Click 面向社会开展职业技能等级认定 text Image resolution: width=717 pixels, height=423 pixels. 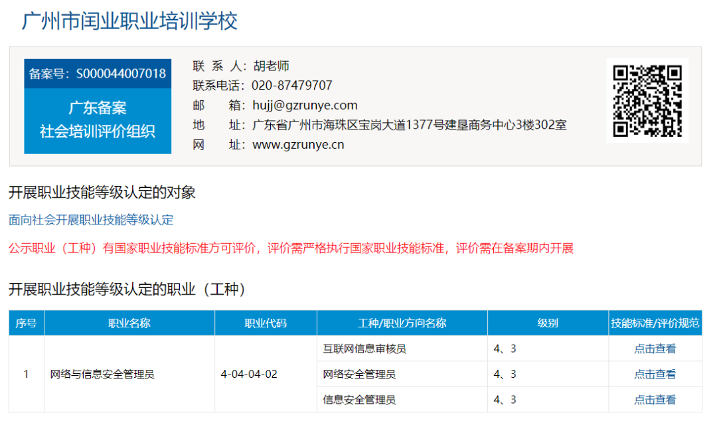click(x=91, y=220)
